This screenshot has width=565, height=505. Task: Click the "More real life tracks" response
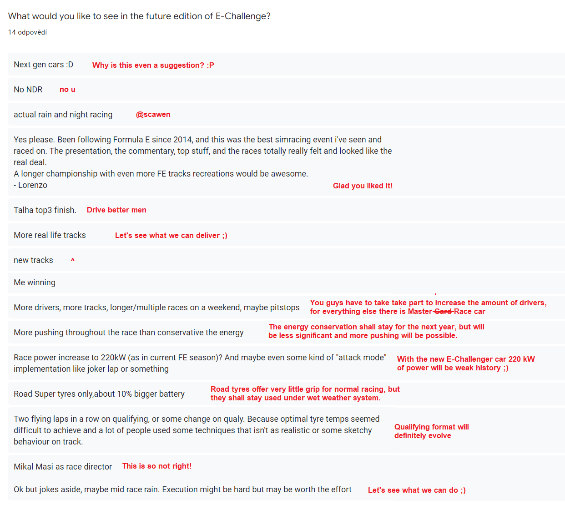pos(50,235)
